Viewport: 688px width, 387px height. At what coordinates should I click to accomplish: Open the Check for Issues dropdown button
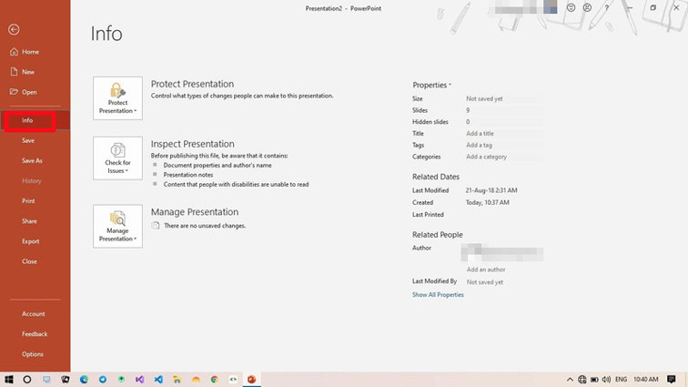(x=117, y=158)
